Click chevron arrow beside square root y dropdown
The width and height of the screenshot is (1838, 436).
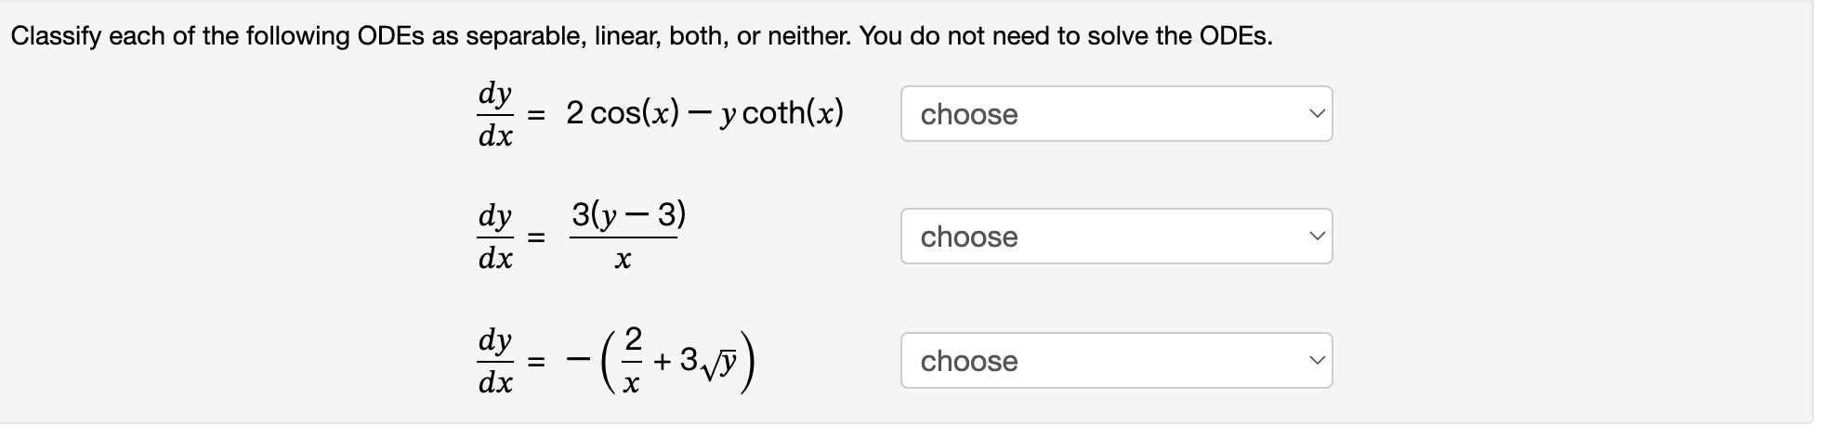(1314, 361)
